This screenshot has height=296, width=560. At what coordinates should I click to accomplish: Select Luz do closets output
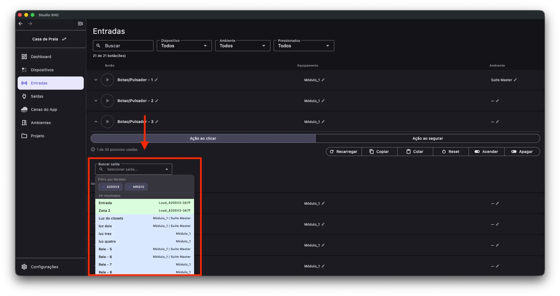pyautogui.click(x=145, y=218)
